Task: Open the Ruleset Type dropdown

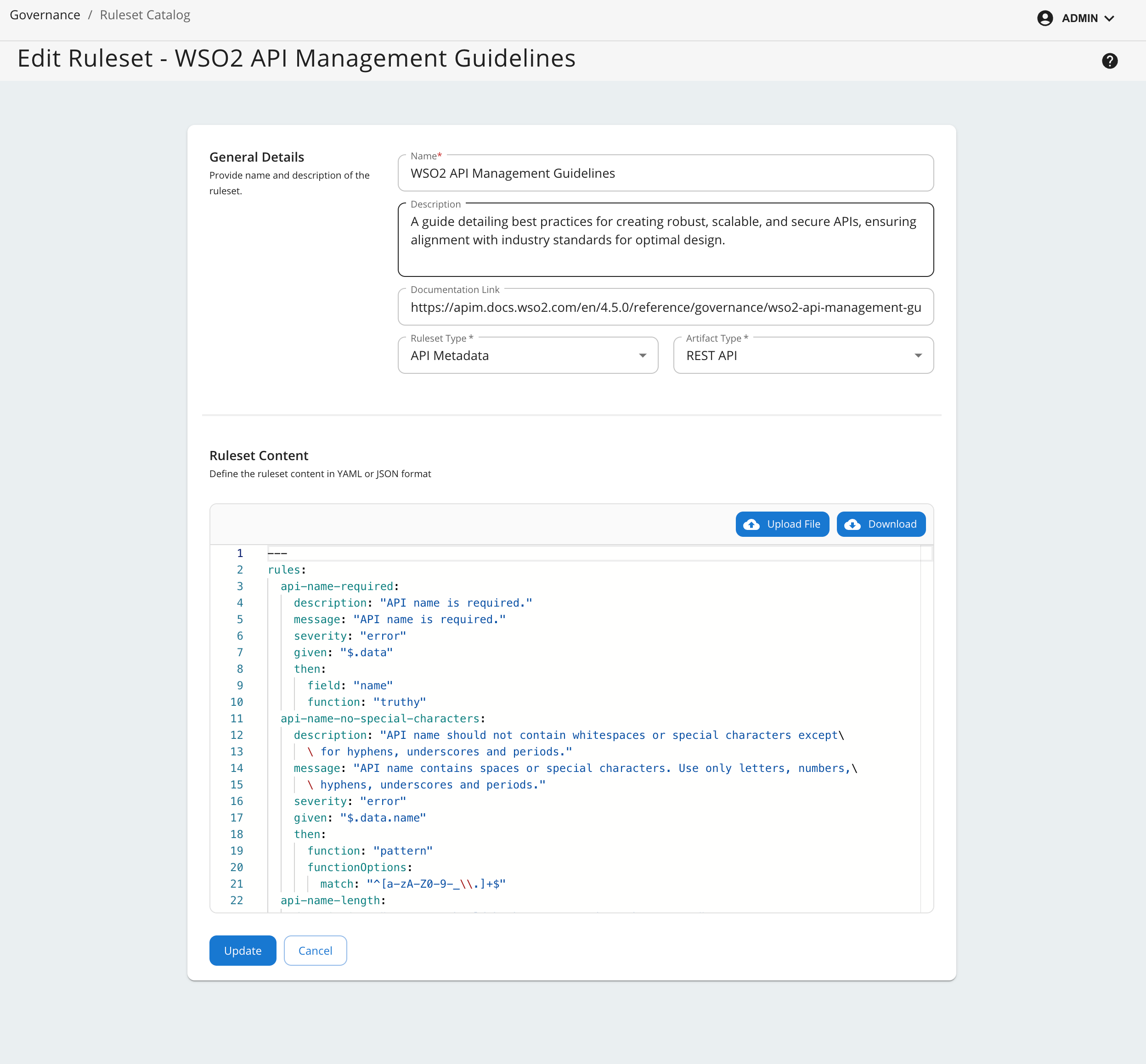Action: click(x=527, y=355)
